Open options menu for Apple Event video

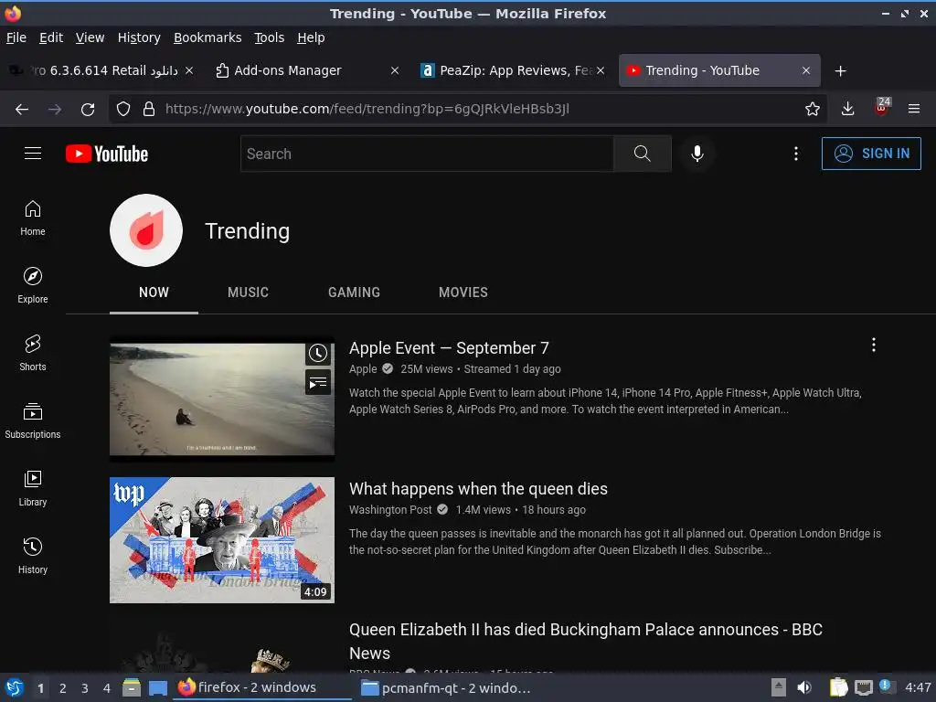coord(873,345)
